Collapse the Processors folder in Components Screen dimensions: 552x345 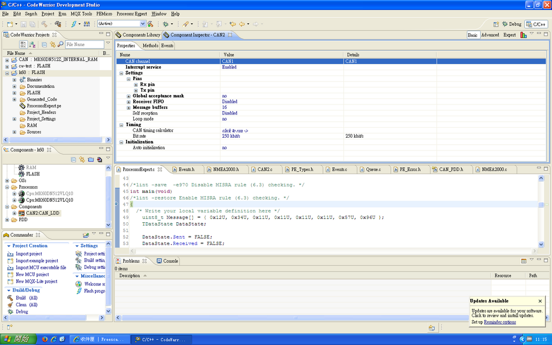pos(7,187)
